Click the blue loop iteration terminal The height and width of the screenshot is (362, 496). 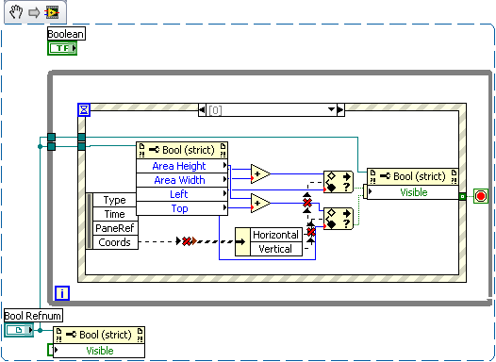coord(62,293)
